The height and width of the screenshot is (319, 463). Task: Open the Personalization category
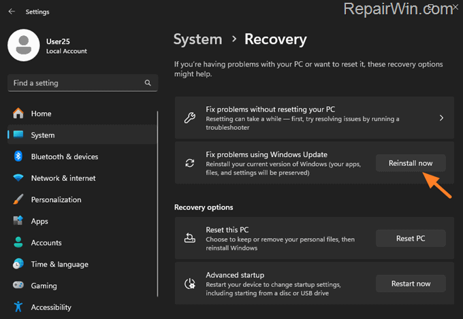(82, 199)
